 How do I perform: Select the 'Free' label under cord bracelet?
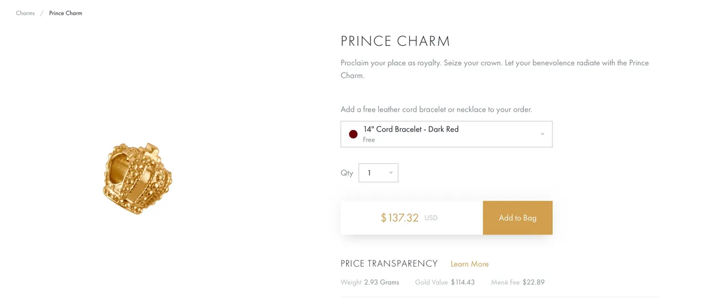click(369, 140)
